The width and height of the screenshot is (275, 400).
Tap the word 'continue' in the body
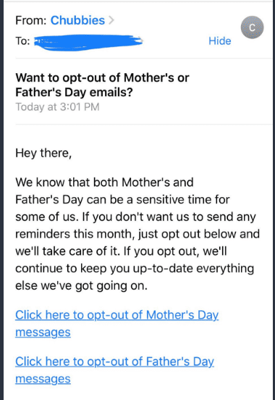coord(39,268)
